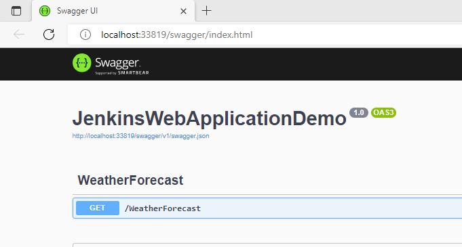The image size is (462, 247).
Task: Open a new browser tab
Action: 206,11
